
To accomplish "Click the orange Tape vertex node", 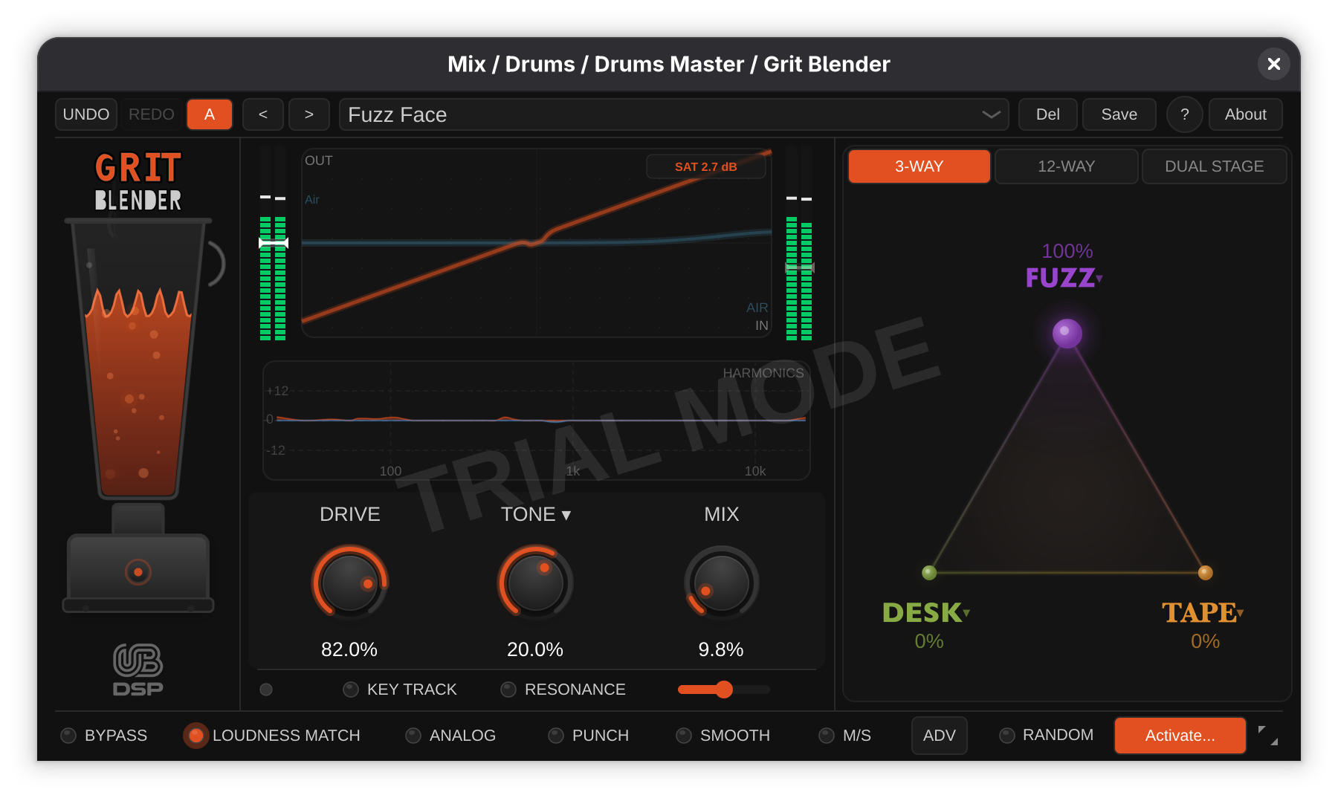I will (x=1205, y=572).
